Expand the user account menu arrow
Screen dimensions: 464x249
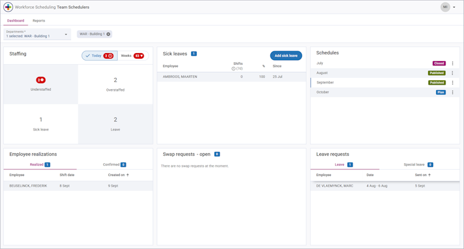pyautogui.click(x=454, y=7)
